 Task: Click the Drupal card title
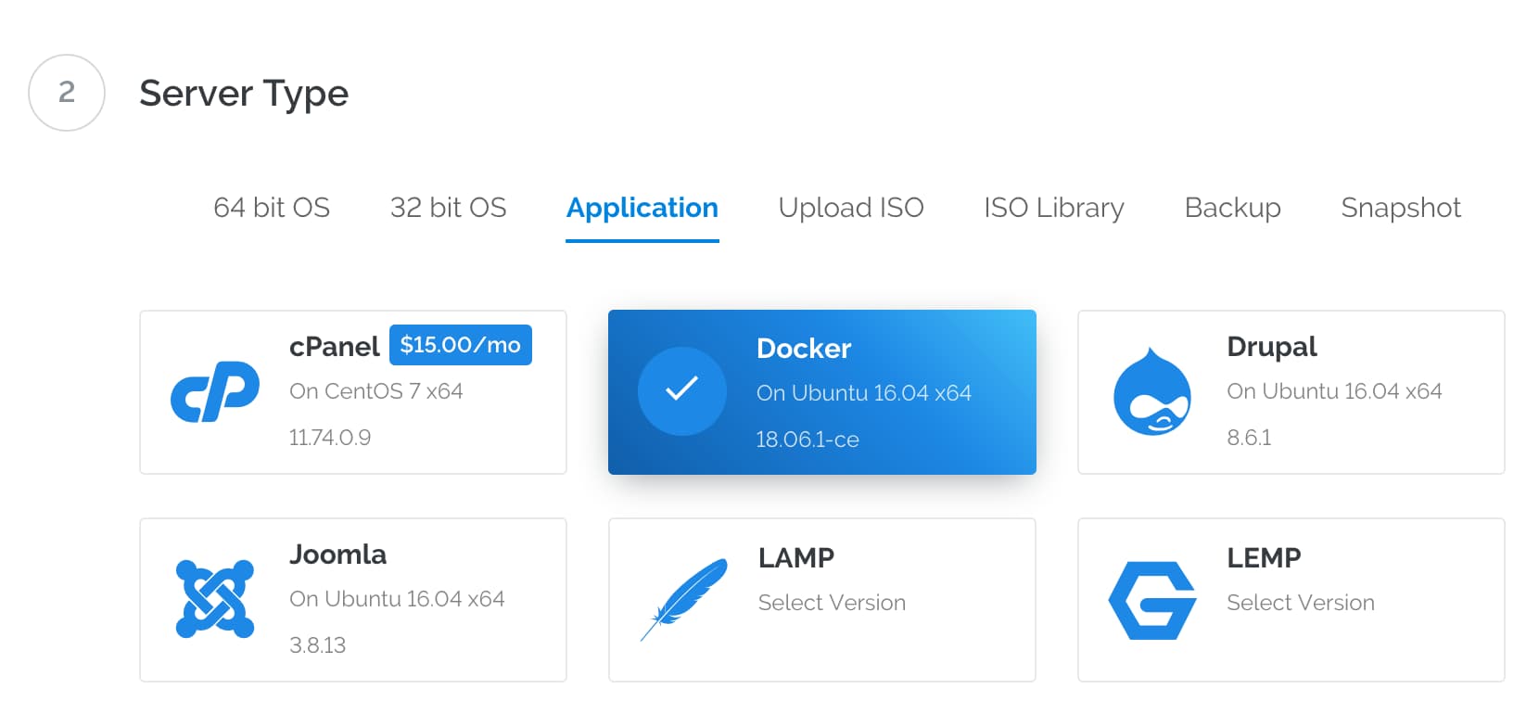pyautogui.click(x=1272, y=348)
